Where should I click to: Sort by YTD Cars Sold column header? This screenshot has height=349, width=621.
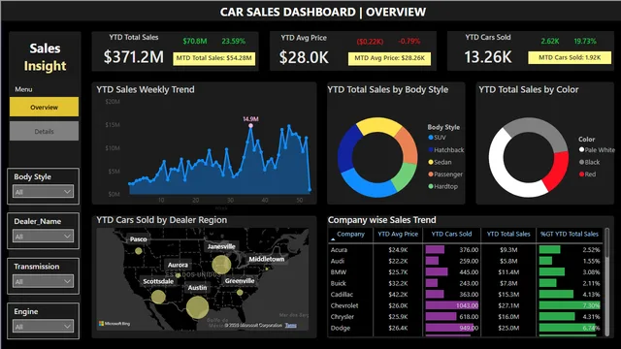pos(451,234)
